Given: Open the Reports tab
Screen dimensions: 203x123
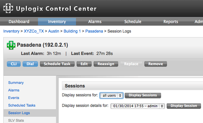Looking at the screenshot, I should 171,22.
